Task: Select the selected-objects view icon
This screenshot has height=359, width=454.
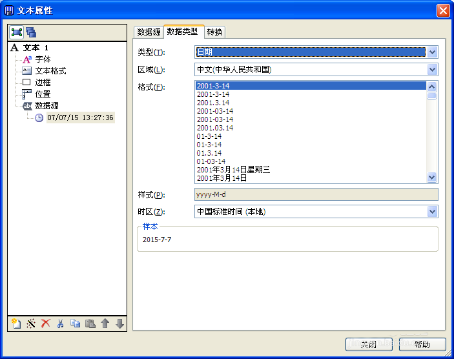Action: pyautogui.click(x=17, y=32)
